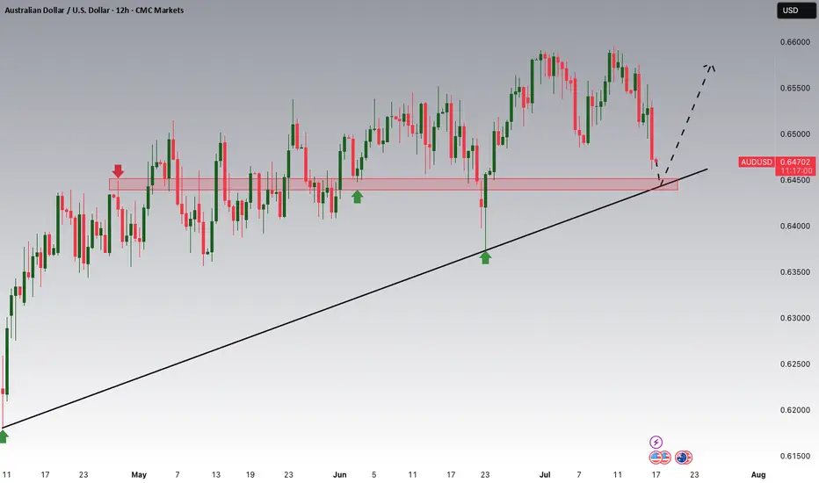The image size is (819, 483).
Task: Click the Jul label on time axis
Action: [545, 474]
